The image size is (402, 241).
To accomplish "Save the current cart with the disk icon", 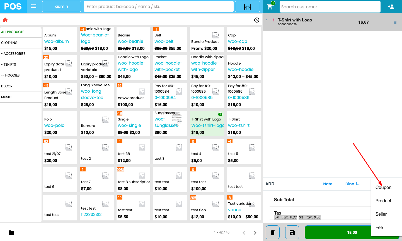I will point(292,232).
